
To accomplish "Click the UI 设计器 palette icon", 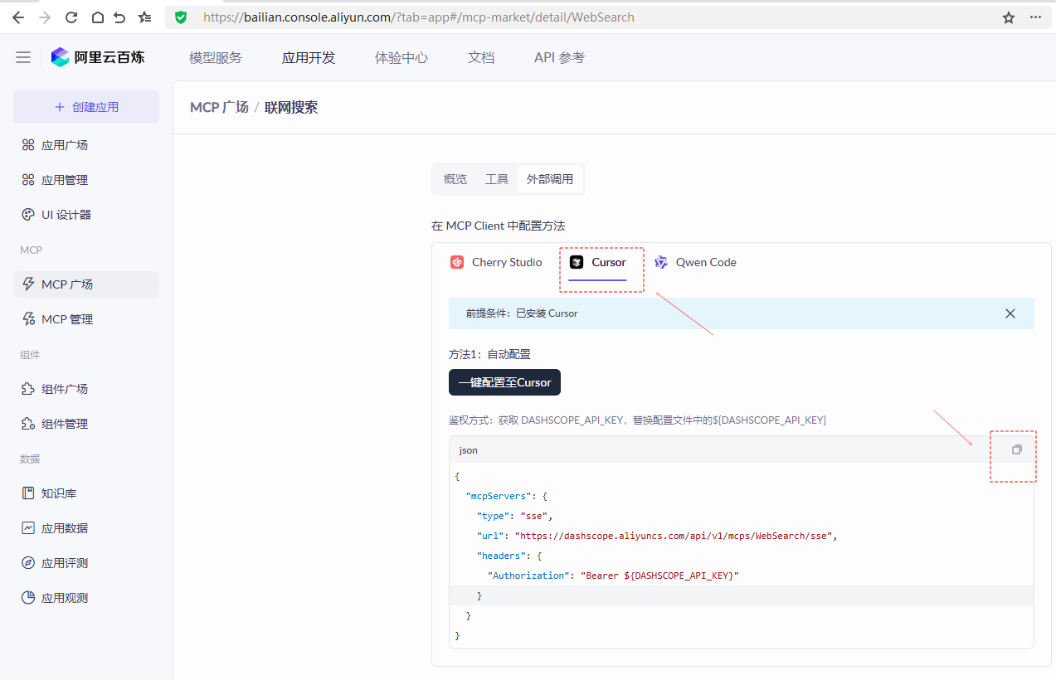I will tap(28, 215).
